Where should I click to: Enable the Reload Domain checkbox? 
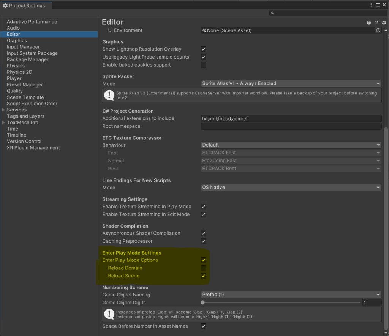tap(203, 268)
